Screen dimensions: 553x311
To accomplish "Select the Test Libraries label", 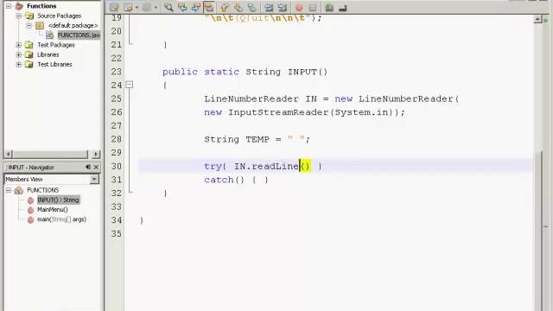I will tap(54, 64).
